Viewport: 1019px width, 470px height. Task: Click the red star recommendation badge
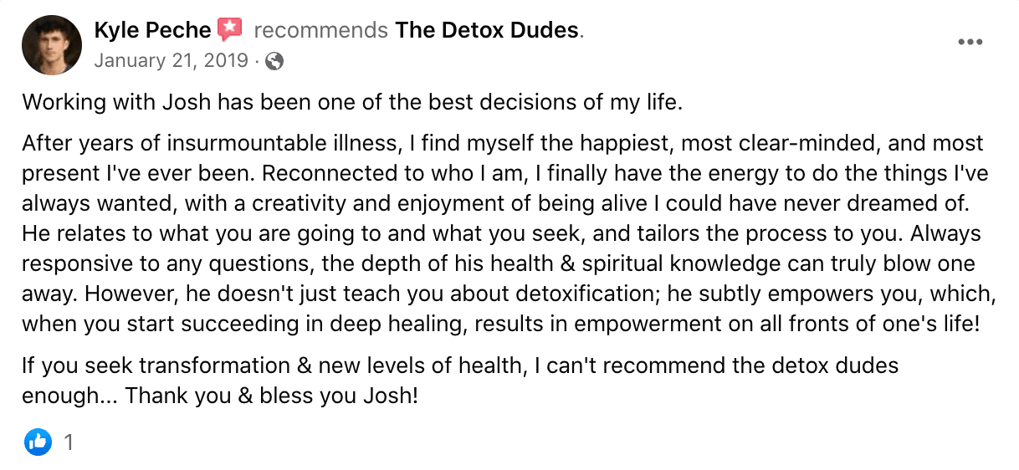tap(230, 30)
